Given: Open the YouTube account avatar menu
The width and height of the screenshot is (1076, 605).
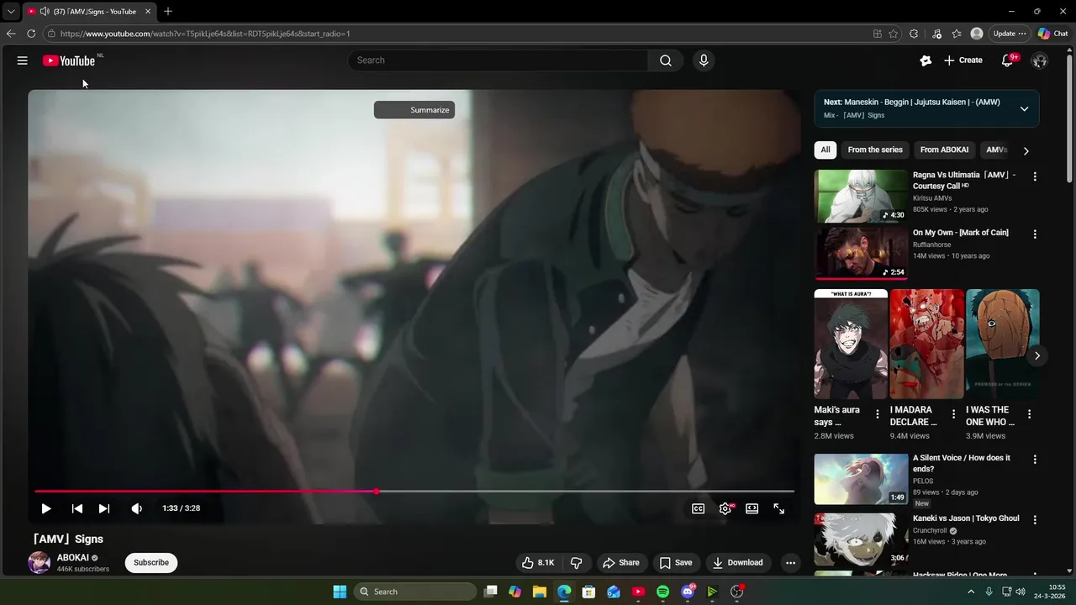Looking at the screenshot, I should (1040, 60).
